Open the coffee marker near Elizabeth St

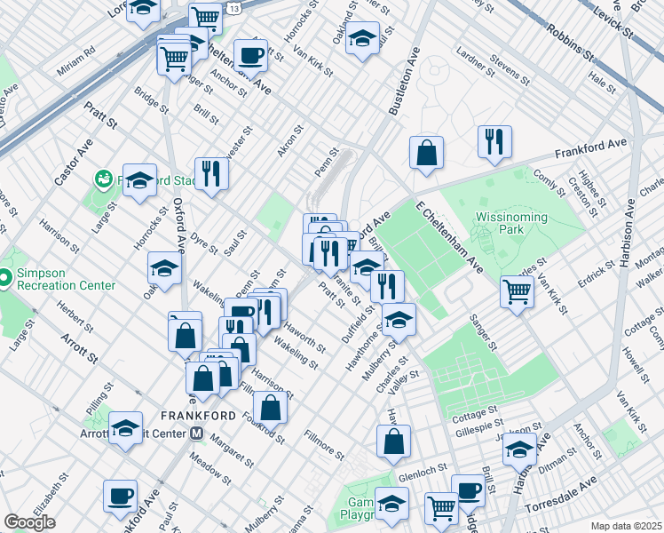(x=120, y=496)
